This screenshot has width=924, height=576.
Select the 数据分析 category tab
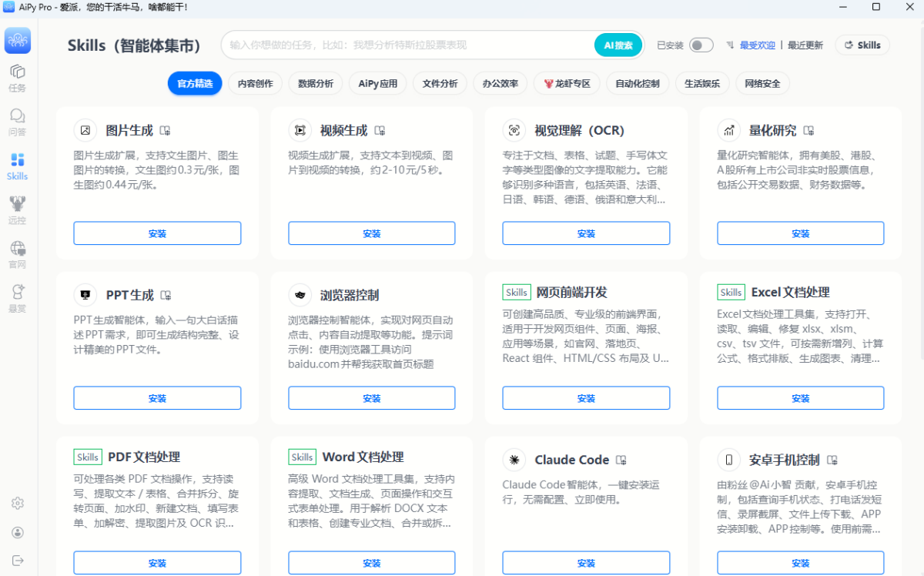316,83
